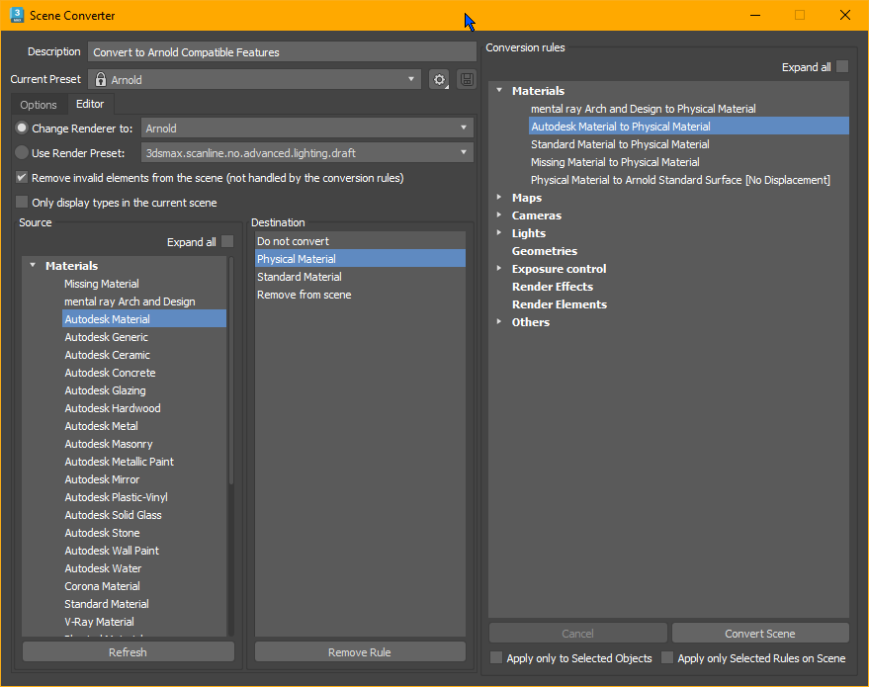The height and width of the screenshot is (687, 869).
Task: Click the save preset floppy icon
Action: (x=467, y=80)
